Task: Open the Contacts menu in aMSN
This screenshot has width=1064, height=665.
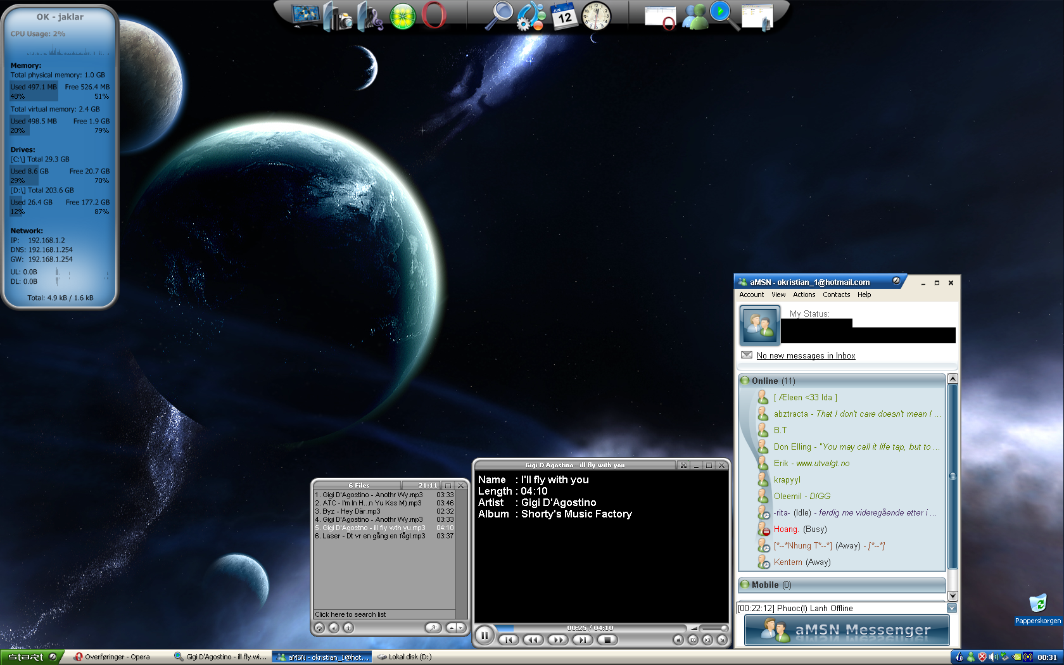Action: click(836, 294)
